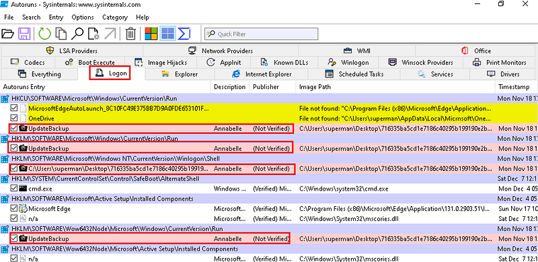Switch to the Codecs tab

point(28,63)
